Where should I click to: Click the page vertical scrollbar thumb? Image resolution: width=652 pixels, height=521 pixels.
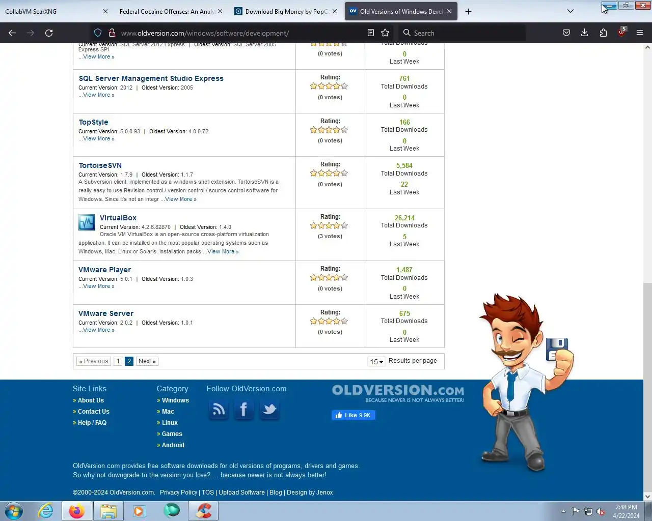647,387
